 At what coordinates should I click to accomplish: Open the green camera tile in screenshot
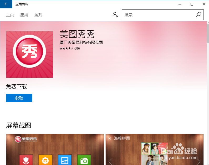coord(84,160)
